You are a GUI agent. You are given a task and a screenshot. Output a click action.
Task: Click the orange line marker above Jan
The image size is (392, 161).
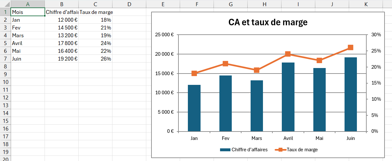(194, 74)
